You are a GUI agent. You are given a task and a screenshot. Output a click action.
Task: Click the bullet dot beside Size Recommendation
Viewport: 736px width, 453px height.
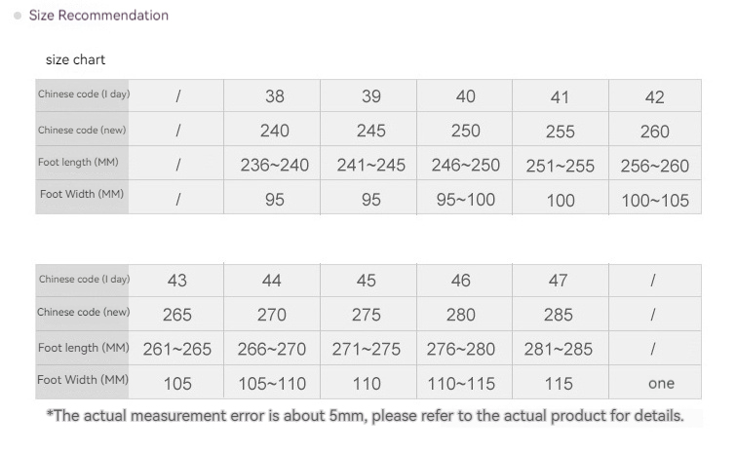coord(19,17)
